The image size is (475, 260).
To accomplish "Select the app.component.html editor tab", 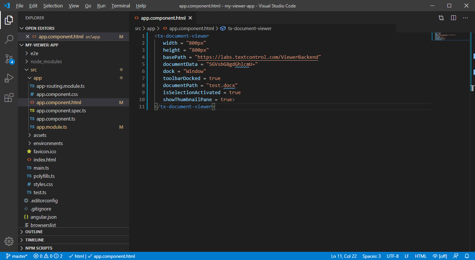I will point(163,18).
